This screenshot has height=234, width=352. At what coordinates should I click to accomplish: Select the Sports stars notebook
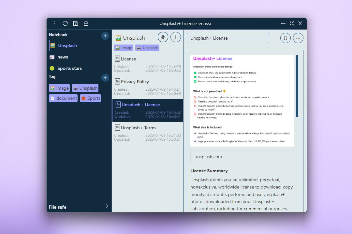(80, 68)
